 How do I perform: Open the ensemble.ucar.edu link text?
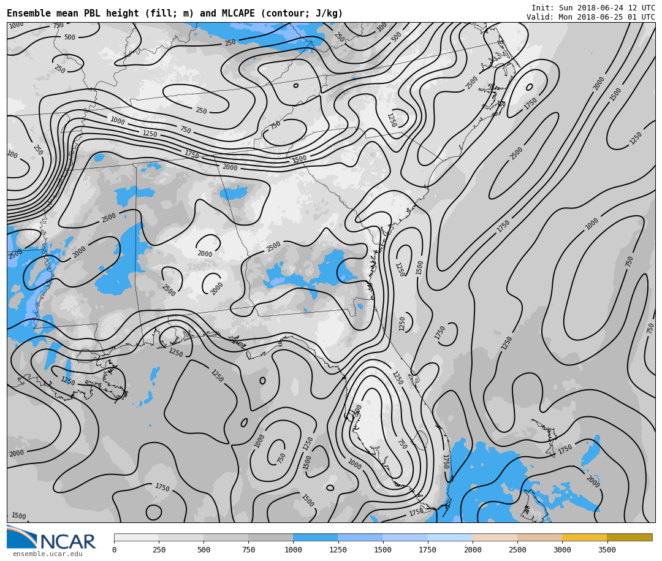coord(48,554)
